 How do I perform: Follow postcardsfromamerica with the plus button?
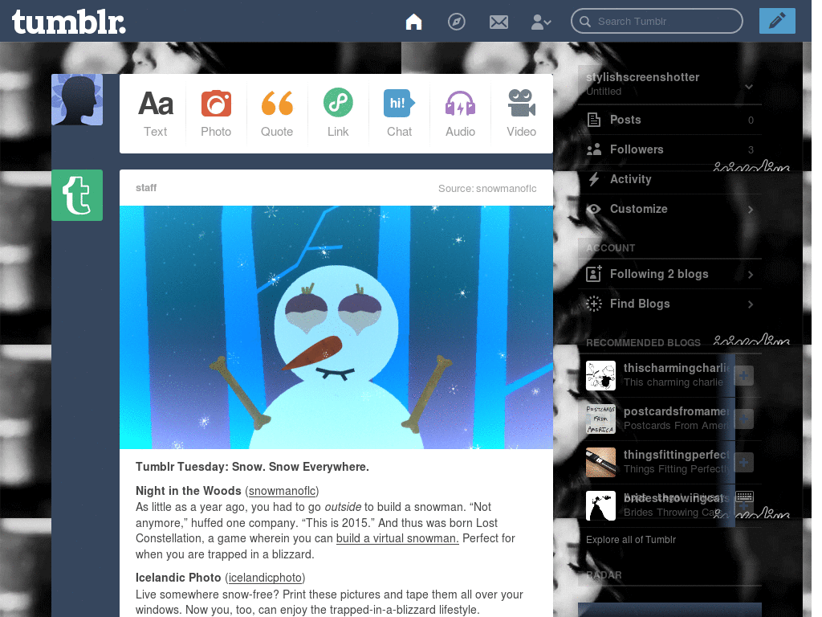pos(743,419)
